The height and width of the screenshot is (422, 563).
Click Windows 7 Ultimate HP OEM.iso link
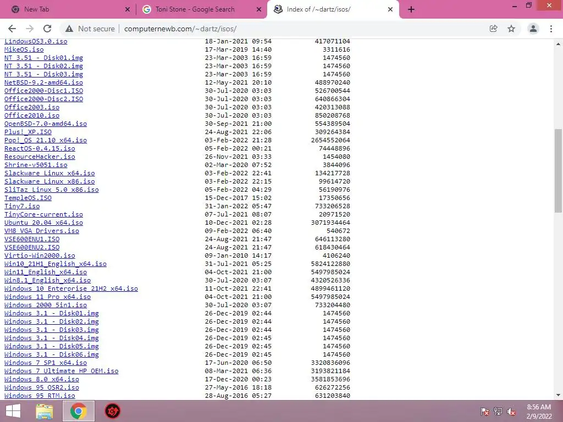62,371
